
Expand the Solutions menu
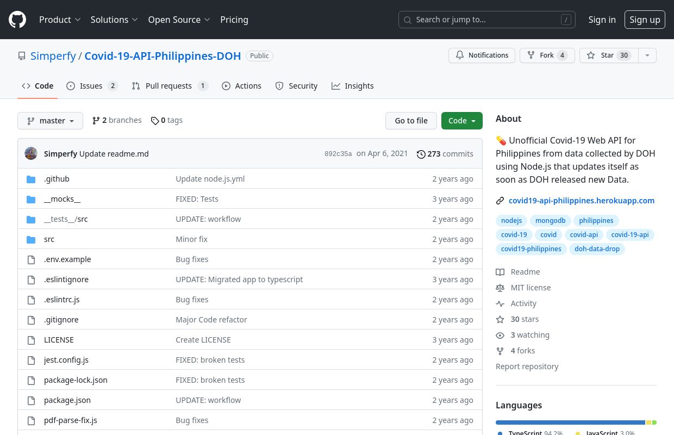pos(115,20)
